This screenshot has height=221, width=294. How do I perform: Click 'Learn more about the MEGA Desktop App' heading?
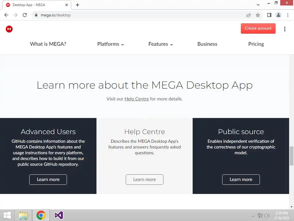point(145,85)
